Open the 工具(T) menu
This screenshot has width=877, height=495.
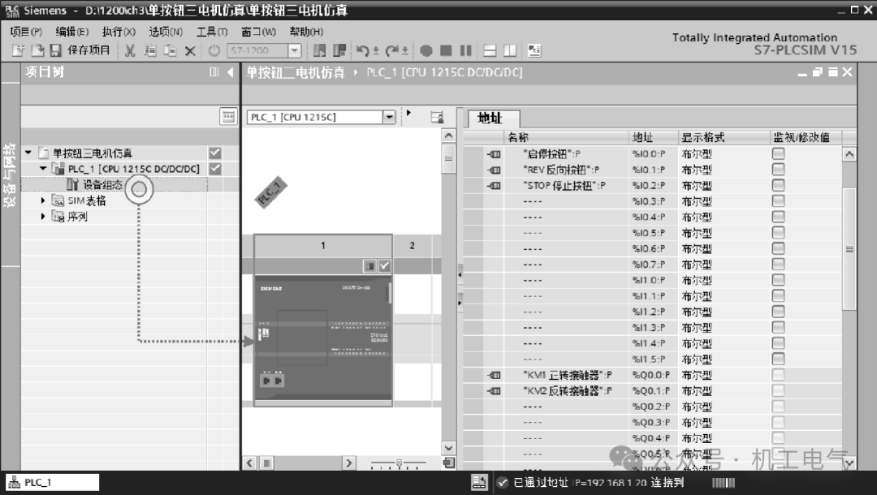[212, 32]
